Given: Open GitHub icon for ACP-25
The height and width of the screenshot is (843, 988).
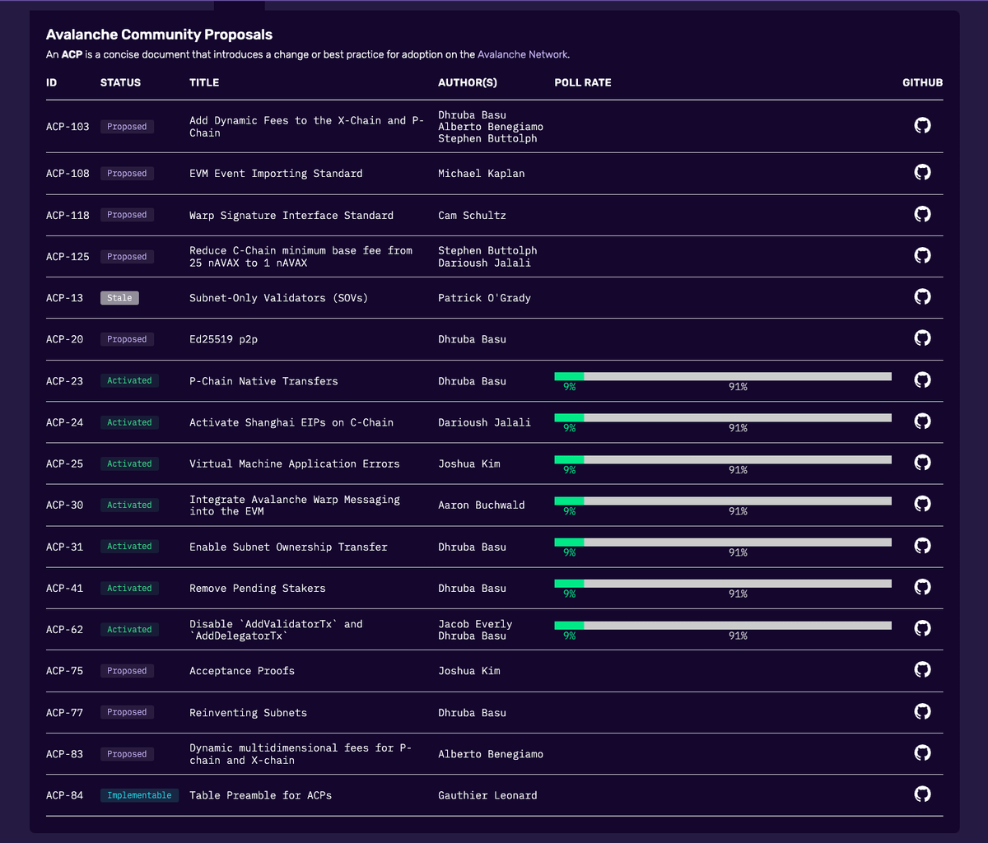Looking at the screenshot, I should tap(922, 463).
